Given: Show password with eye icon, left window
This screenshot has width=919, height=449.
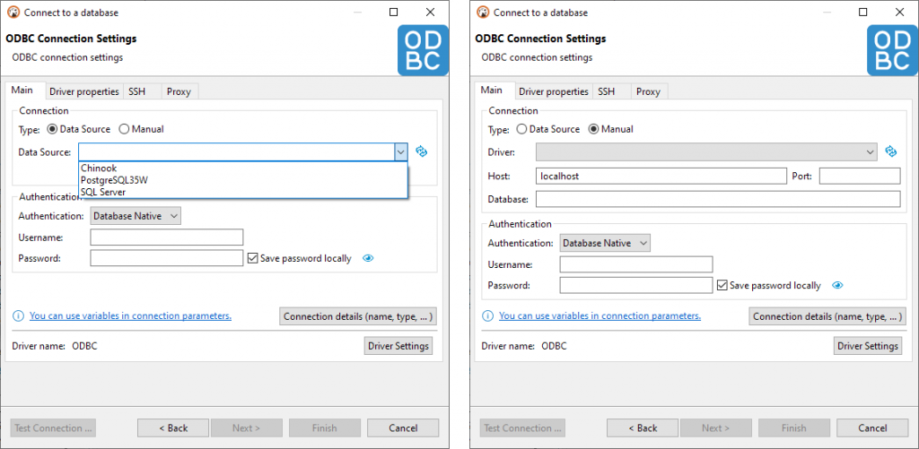Looking at the screenshot, I should coord(368,258).
